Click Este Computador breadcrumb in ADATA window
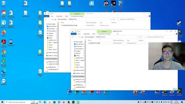185x104 pixels. coord(89,37)
